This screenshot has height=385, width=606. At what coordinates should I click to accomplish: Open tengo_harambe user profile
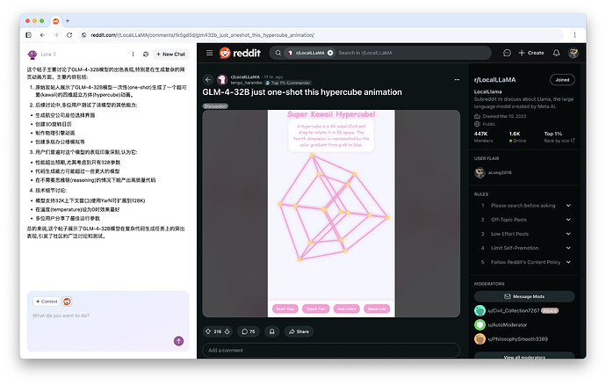(246, 83)
